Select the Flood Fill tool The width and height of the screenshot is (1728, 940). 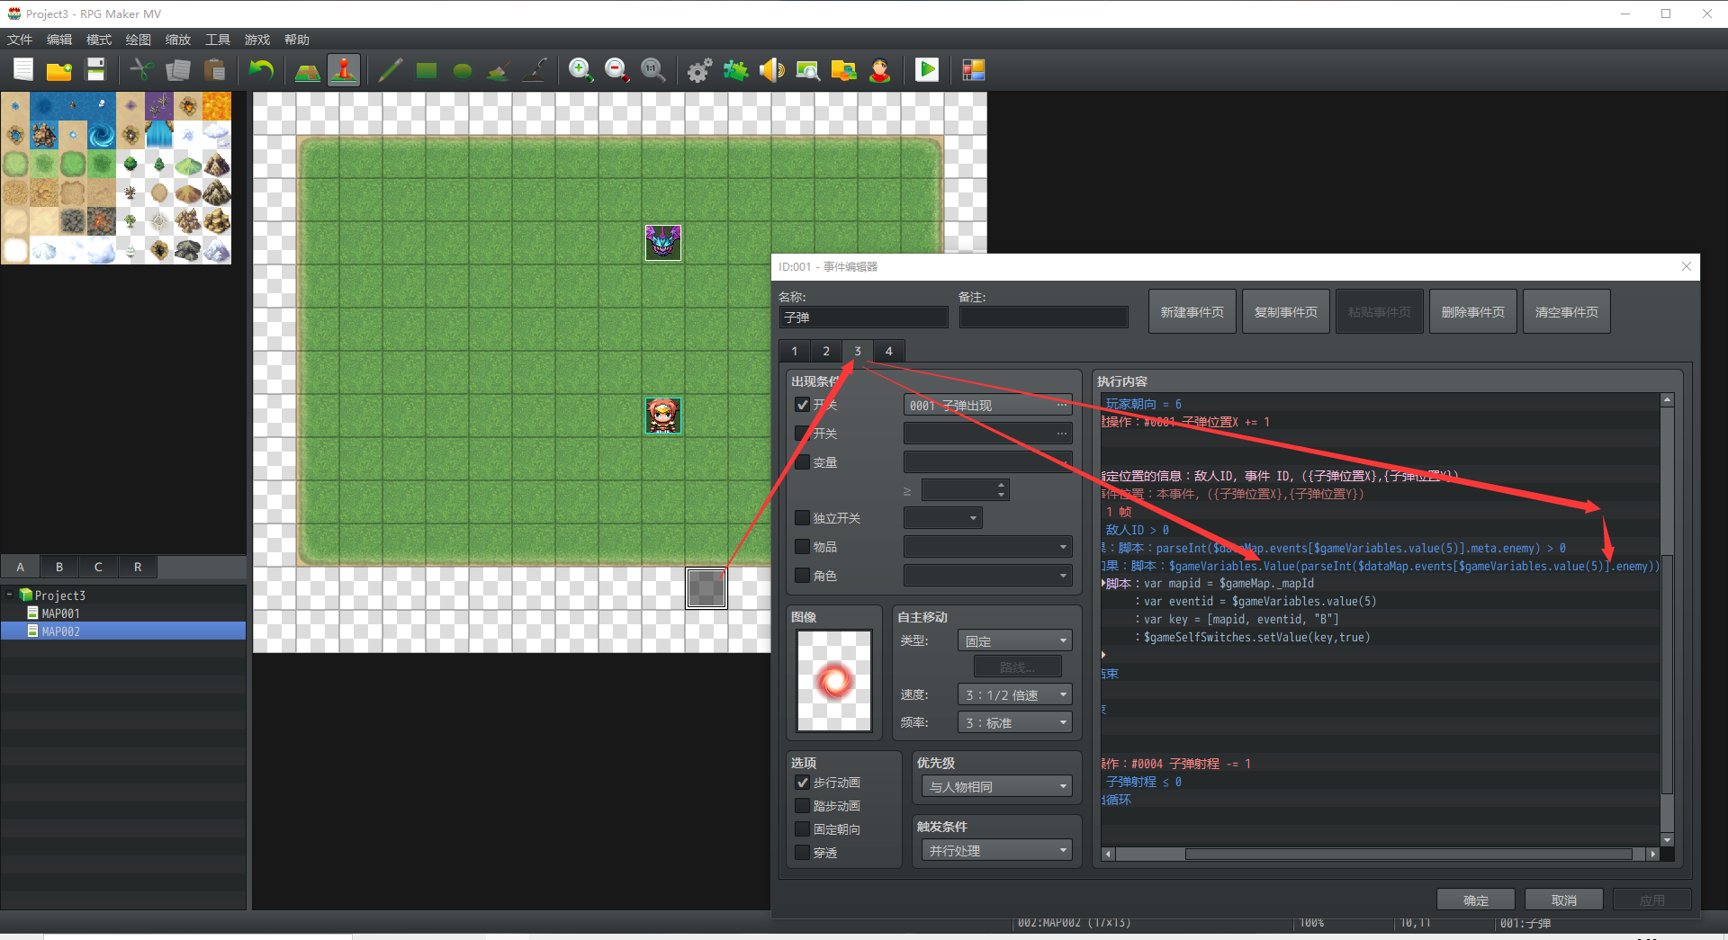point(499,69)
